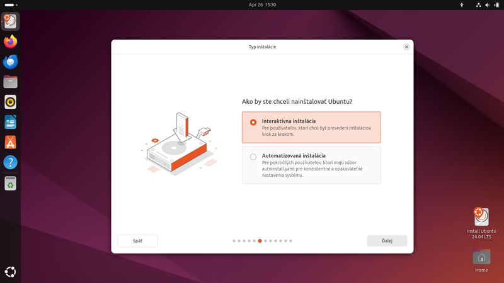Screen dimensions: 504x283
Task: Click the Ďalej button
Action: click(x=387, y=241)
